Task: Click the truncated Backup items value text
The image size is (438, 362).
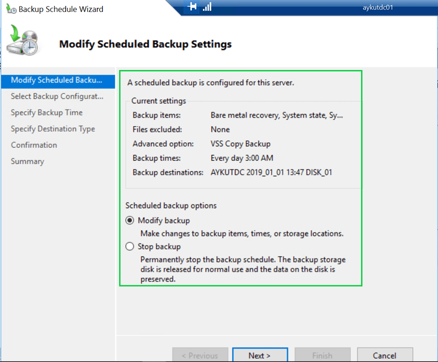Action: pos(277,115)
